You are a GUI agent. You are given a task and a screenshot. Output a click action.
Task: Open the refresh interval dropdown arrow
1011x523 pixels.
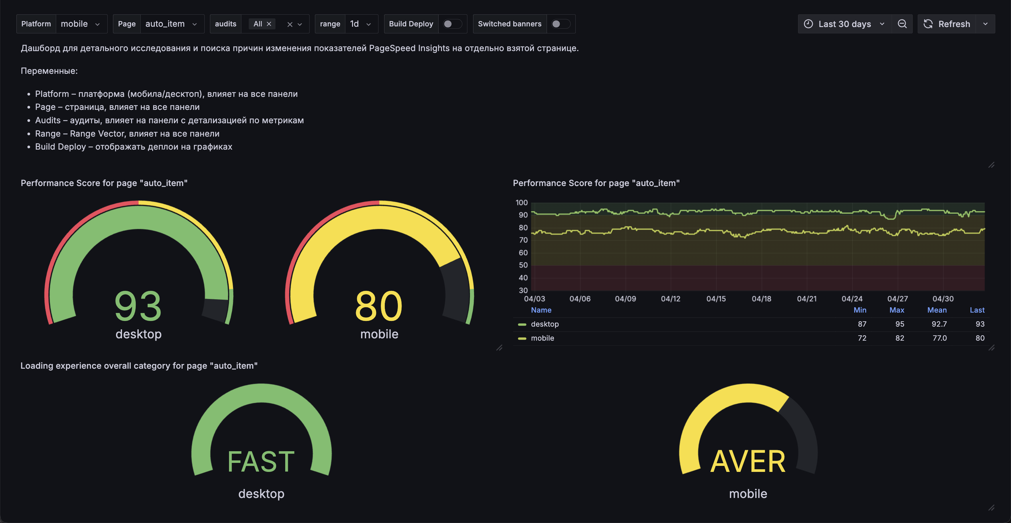(x=985, y=24)
